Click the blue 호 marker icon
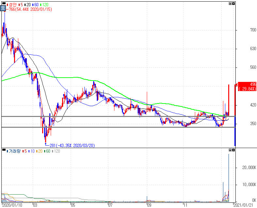The width and height of the screenshot is (257, 208). coord(3,8)
